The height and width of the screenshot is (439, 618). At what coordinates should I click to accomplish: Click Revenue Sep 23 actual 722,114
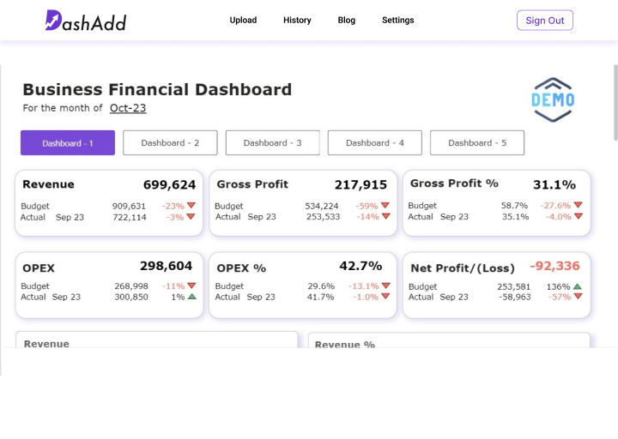click(130, 217)
